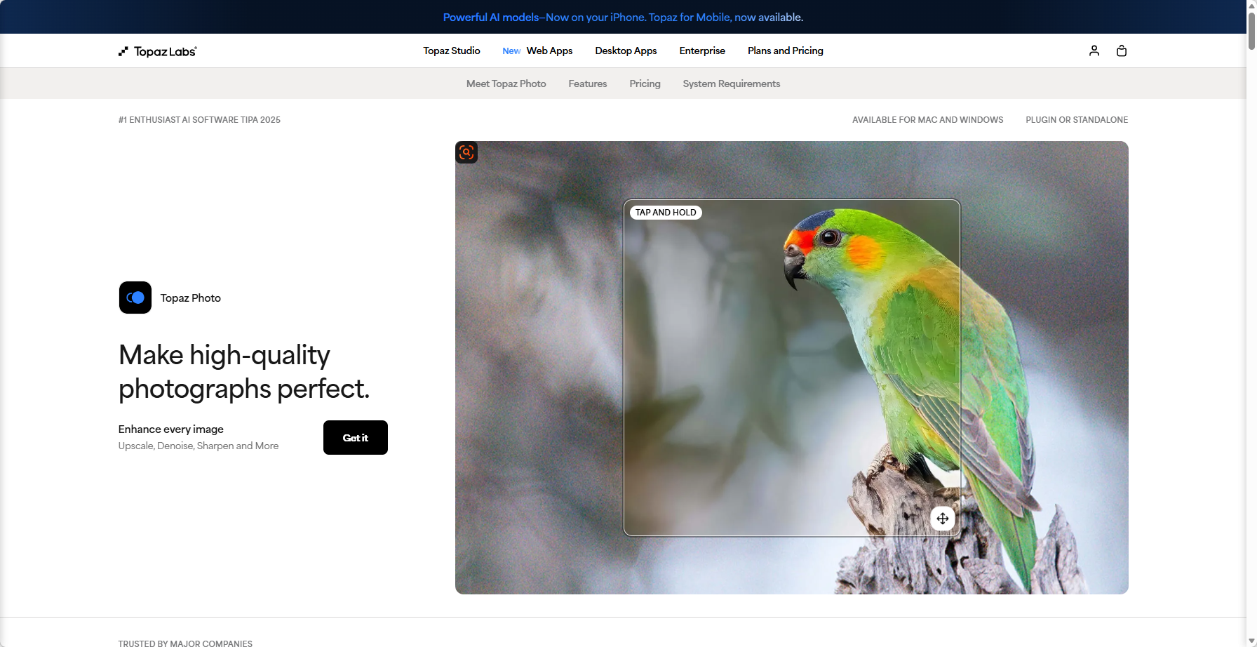Click the Topaz Photo app icon
Image resolution: width=1257 pixels, height=647 pixels.
(x=135, y=298)
